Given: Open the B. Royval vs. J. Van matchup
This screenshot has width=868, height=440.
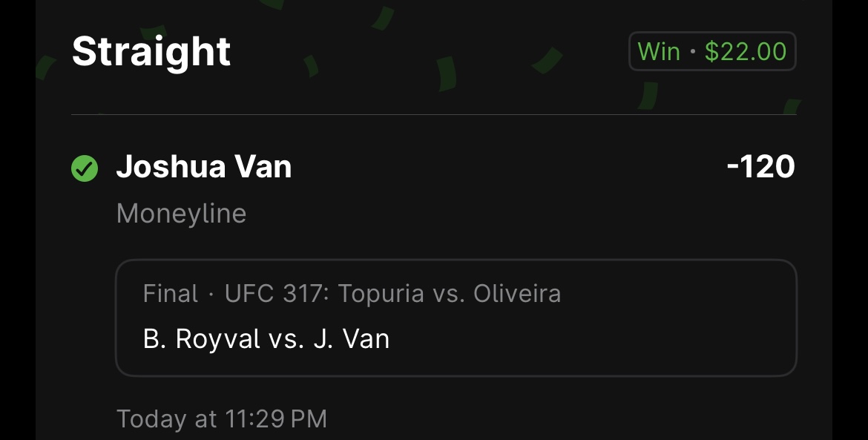Looking at the screenshot, I should (266, 338).
